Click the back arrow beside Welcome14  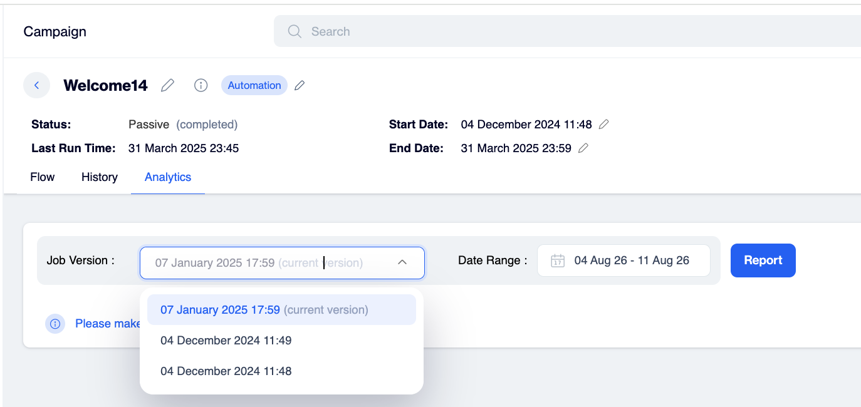[36, 85]
